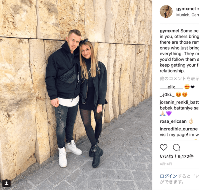This screenshot has height=190, width=199.
Task: Open ___elix___ commenter profile
Action: pyautogui.click(x=171, y=87)
